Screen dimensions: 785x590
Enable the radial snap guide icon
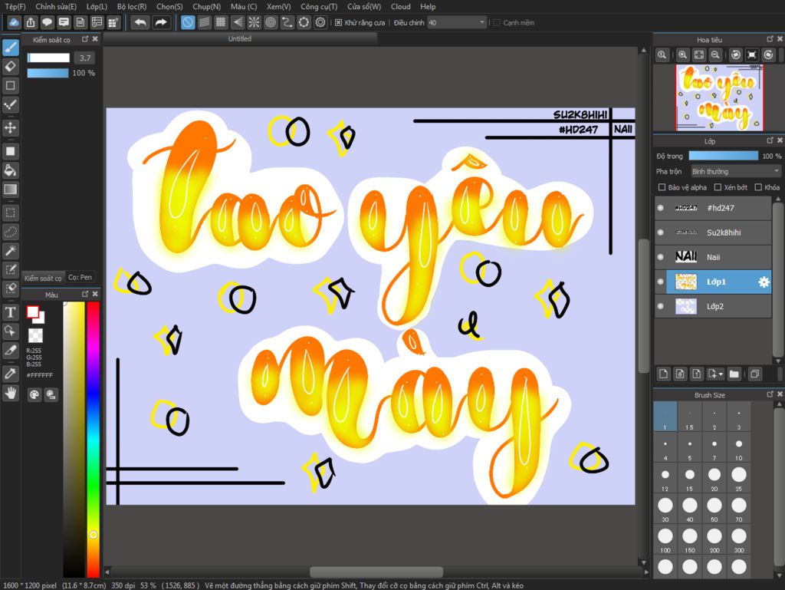[x=254, y=22]
